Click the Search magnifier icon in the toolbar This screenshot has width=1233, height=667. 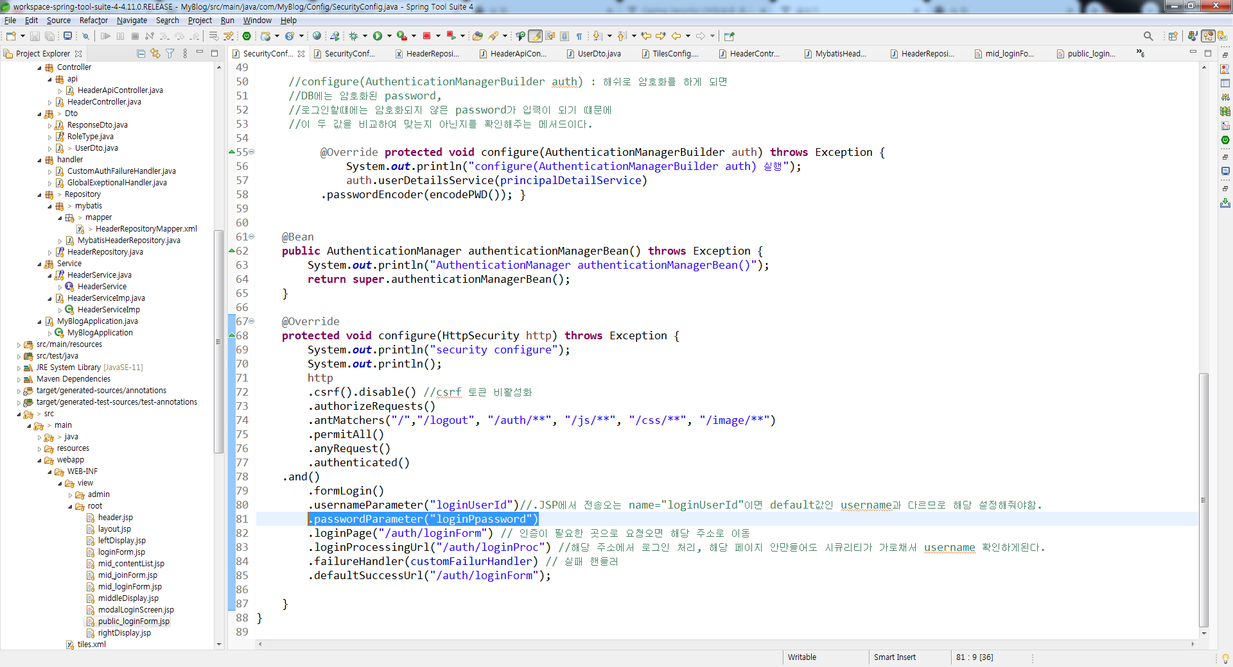point(1148,36)
